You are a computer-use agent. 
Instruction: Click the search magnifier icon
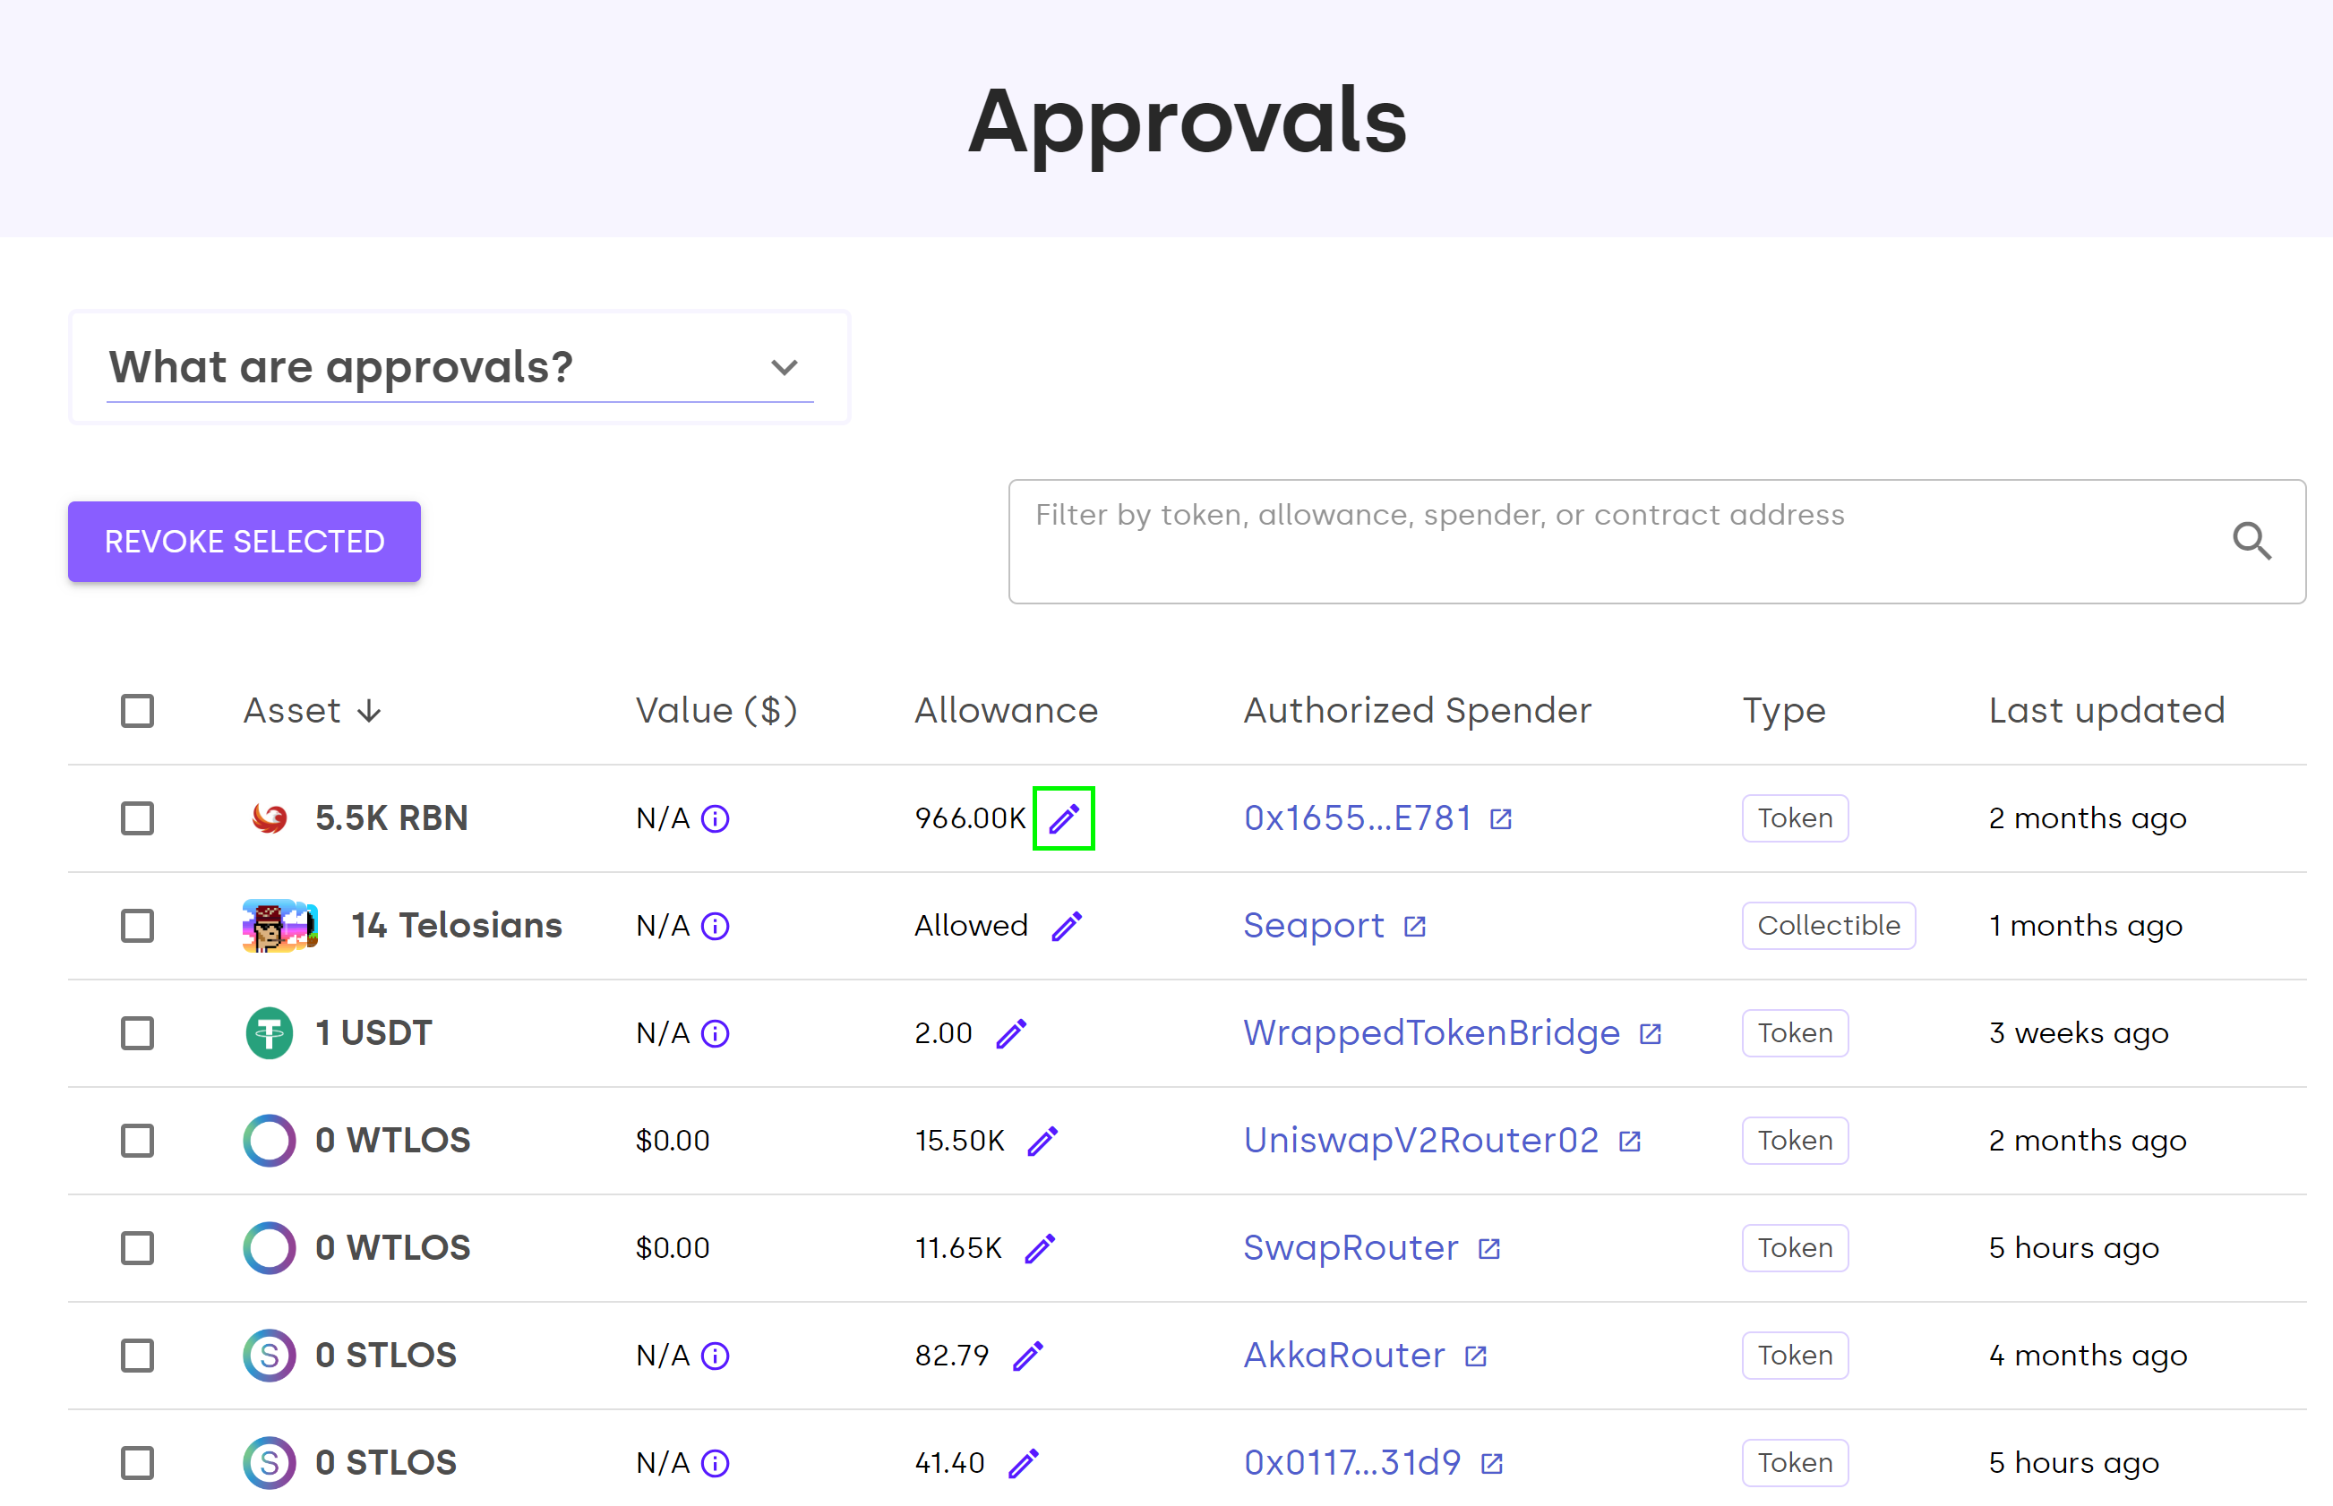2252,542
